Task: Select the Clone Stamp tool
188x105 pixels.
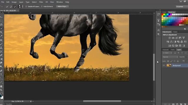Action: (1, 48)
